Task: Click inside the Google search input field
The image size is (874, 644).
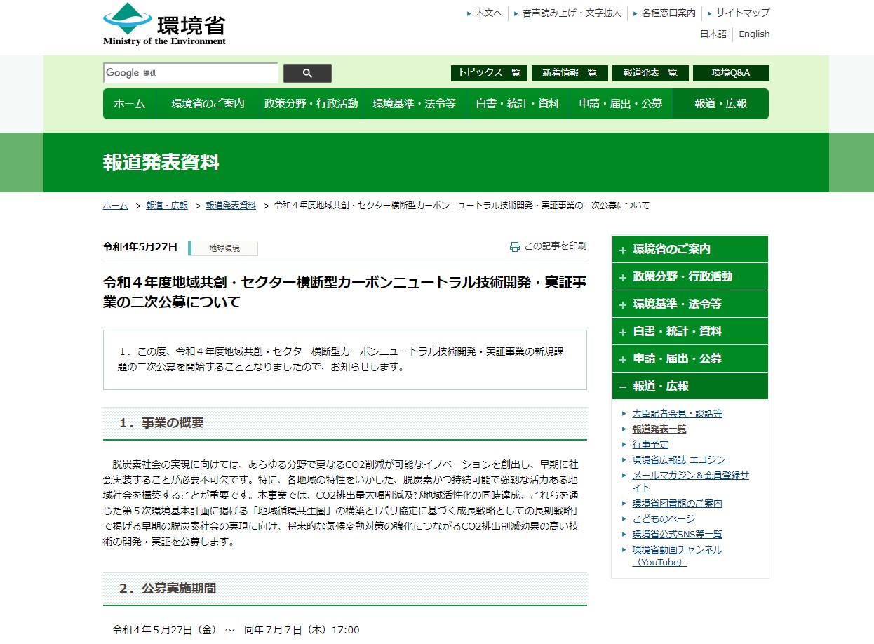Action: [x=189, y=73]
